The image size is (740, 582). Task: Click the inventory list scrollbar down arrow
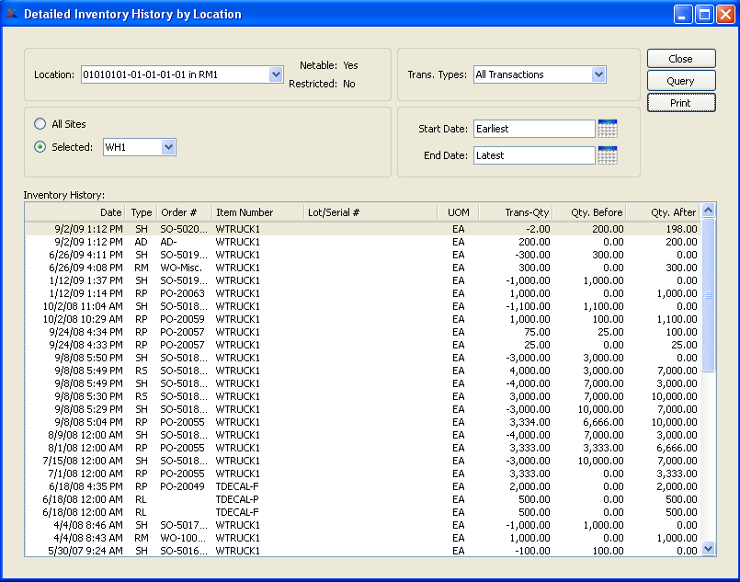pyautogui.click(x=708, y=548)
